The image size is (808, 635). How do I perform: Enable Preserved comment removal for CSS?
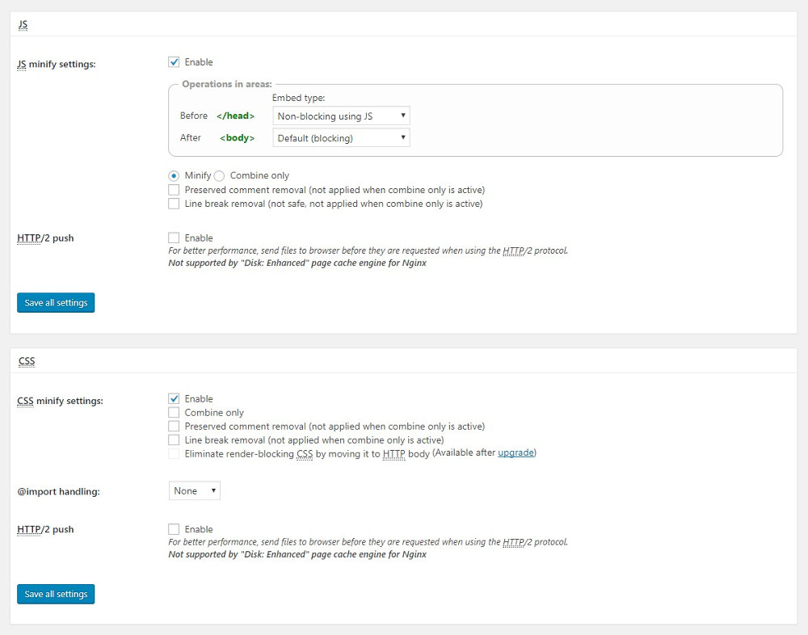pos(174,426)
